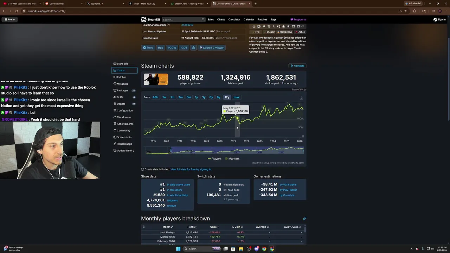Select the 6m zoom range
This screenshot has width=450, height=253.
[189, 97]
